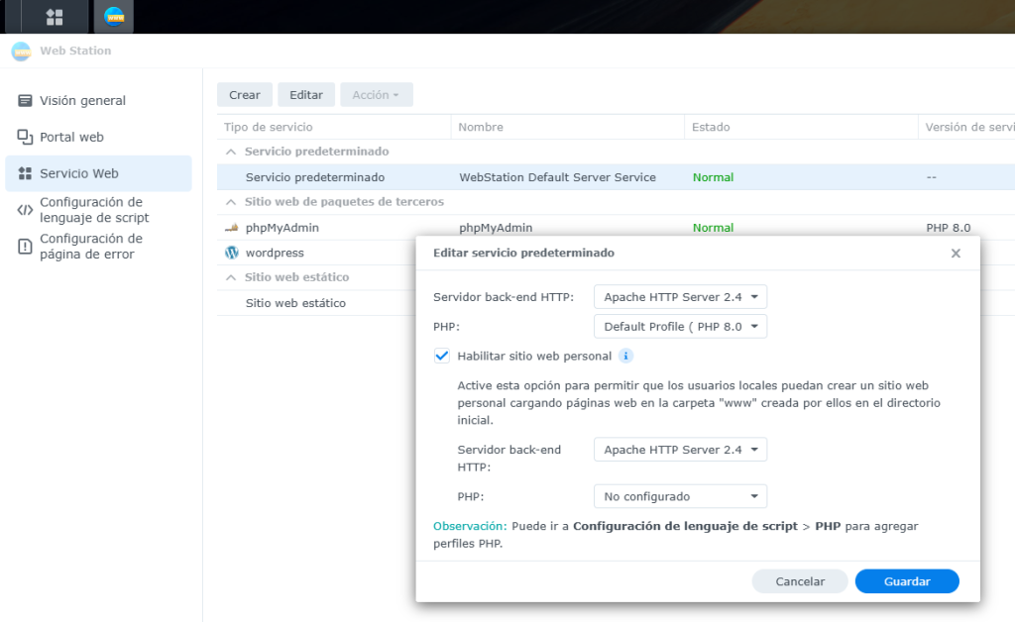Viewport: 1015px width, 622px height.
Task: Select the Sitio web estático row
Action: [316, 303]
